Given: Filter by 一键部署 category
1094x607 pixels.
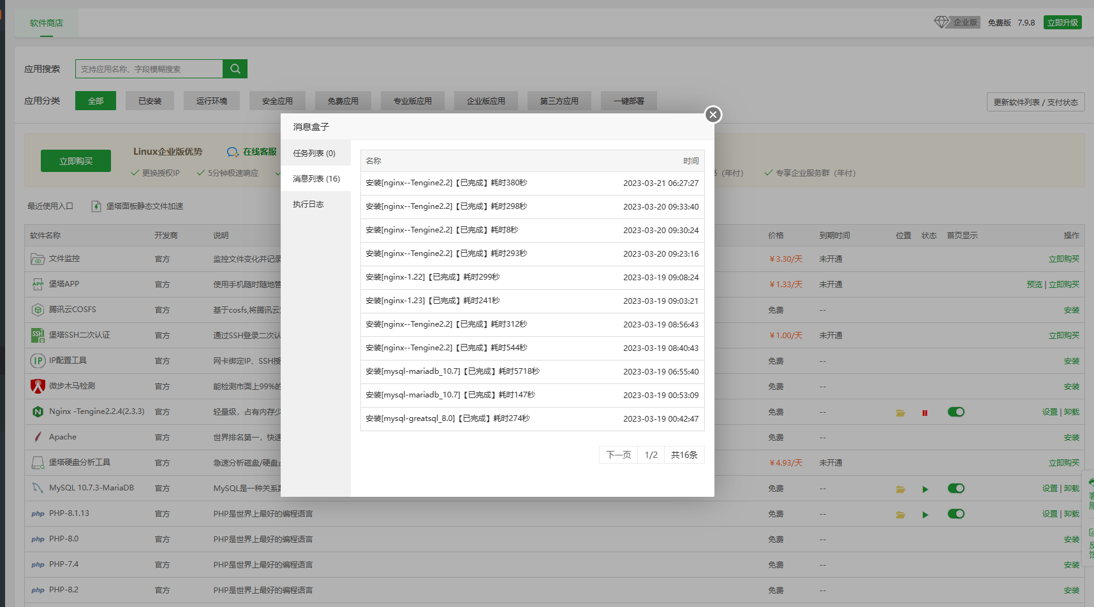Looking at the screenshot, I should 629,101.
